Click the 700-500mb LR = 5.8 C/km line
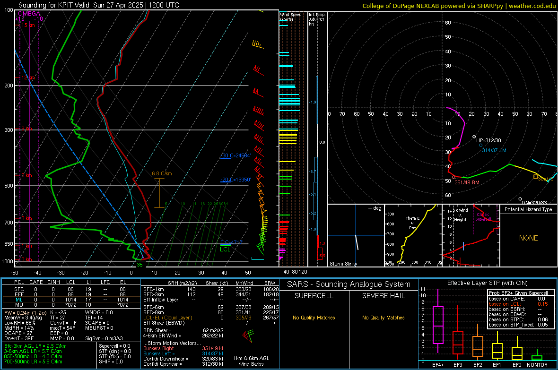This screenshot has height=370, width=558. coord(33,361)
